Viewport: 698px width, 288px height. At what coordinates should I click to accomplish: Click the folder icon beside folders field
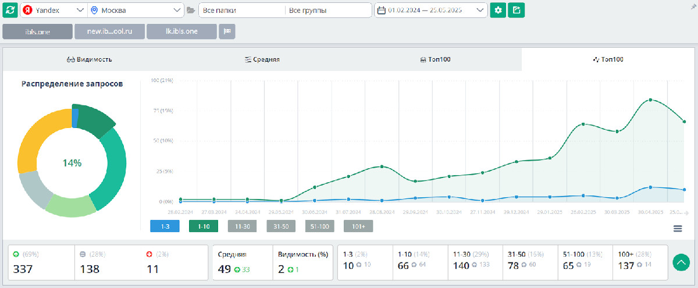pyautogui.click(x=191, y=10)
